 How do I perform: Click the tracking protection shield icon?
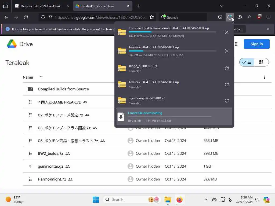tap(43, 17)
